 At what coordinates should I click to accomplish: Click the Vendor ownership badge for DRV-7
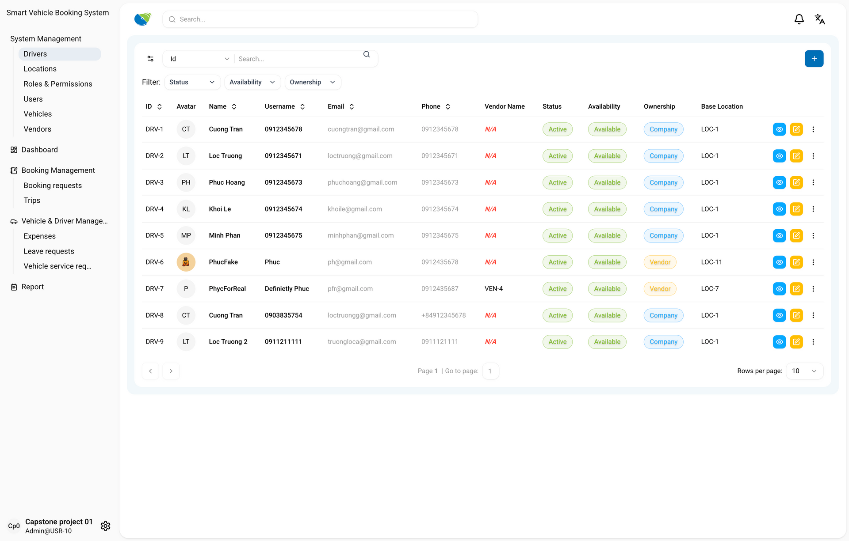(x=660, y=289)
